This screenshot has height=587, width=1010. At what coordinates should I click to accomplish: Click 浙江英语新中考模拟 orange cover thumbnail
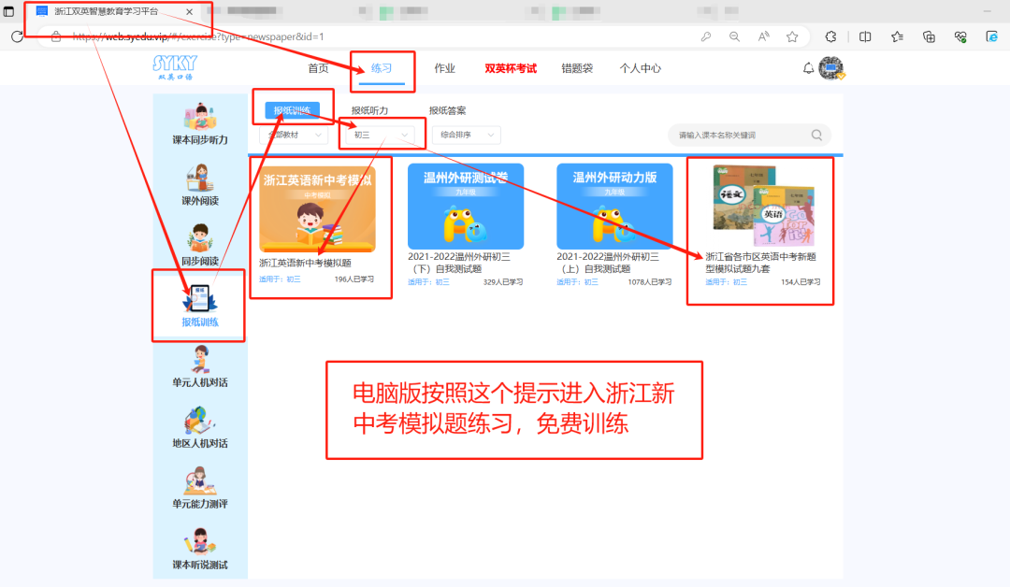click(x=318, y=208)
